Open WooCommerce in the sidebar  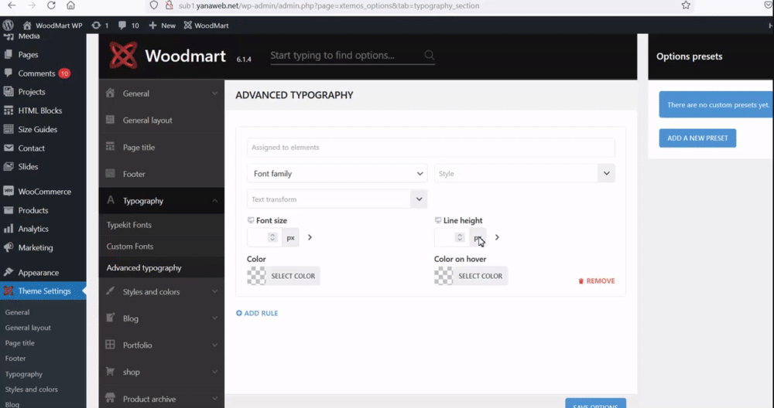click(x=43, y=192)
